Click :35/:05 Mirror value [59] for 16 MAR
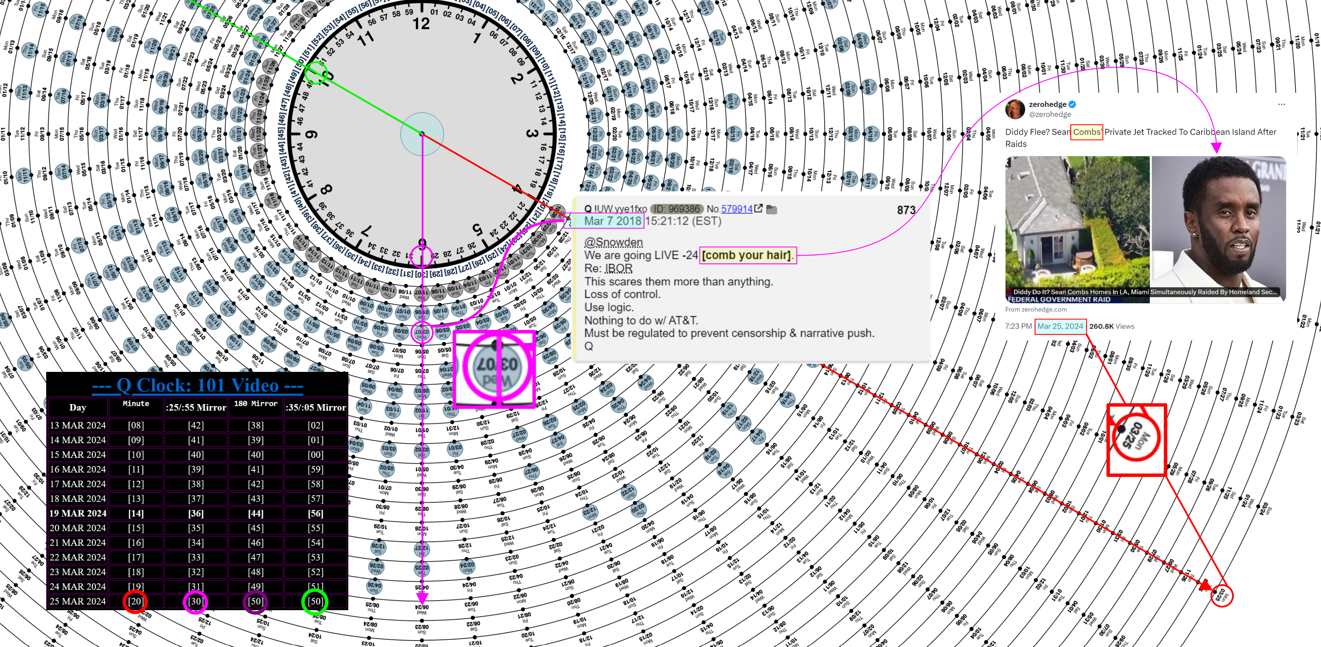Image resolution: width=1321 pixels, height=647 pixels. click(315, 469)
